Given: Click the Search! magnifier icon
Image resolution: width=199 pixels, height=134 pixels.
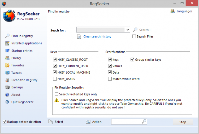Looking at the screenshot, I should pos(135,30).
